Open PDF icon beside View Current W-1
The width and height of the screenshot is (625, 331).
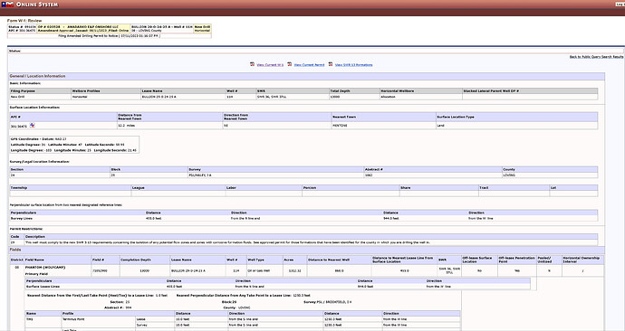click(x=252, y=64)
